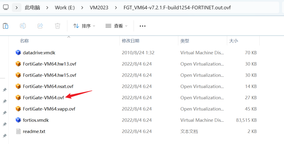
Task: Select the FortiGate-VM64.hw13.ovf file name
Action: click(50, 64)
